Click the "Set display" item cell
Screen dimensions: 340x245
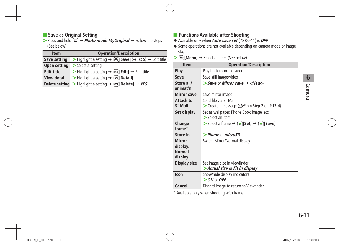pos(187,115)
